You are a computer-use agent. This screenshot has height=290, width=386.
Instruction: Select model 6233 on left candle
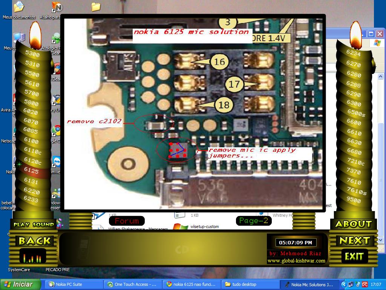pos(31,199)
